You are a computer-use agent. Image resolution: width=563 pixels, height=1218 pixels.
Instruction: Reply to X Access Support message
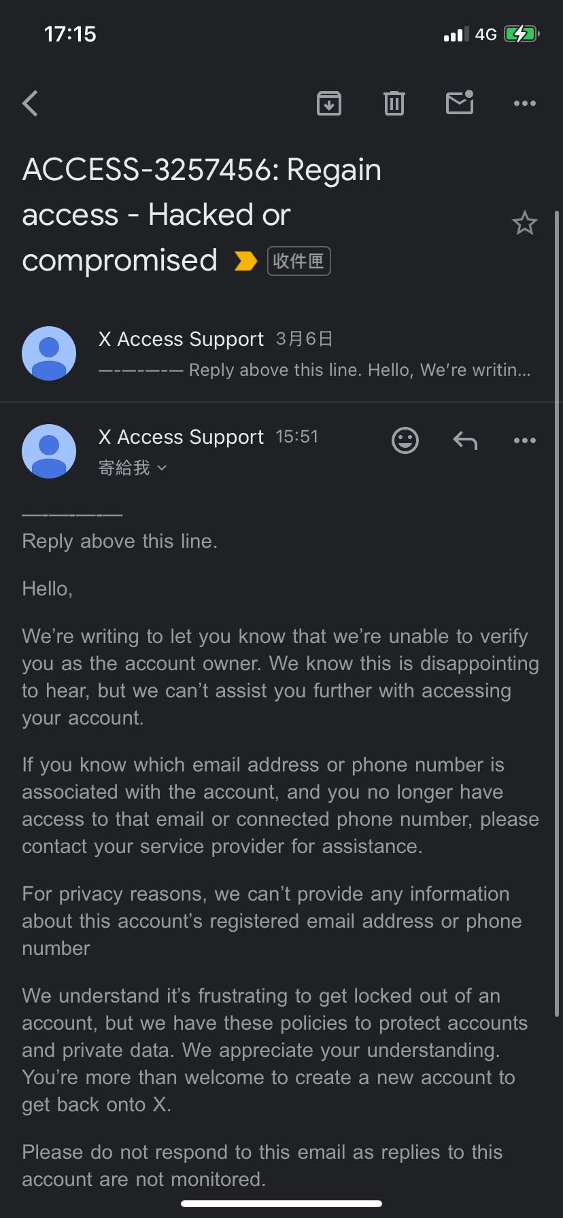(465, 440)
